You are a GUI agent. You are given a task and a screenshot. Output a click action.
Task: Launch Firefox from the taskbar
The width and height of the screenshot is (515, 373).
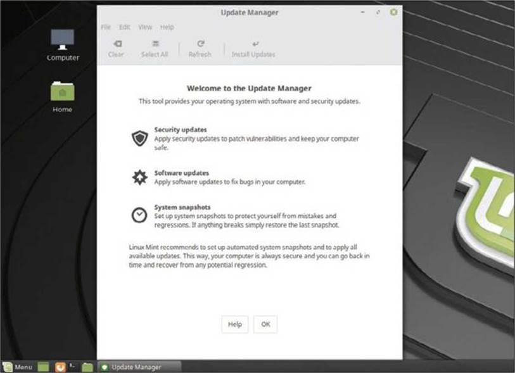point(60,367)
